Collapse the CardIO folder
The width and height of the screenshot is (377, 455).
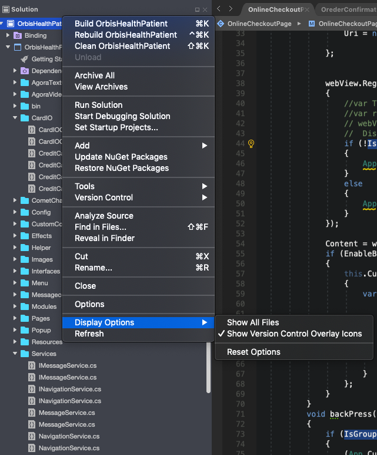15,117
